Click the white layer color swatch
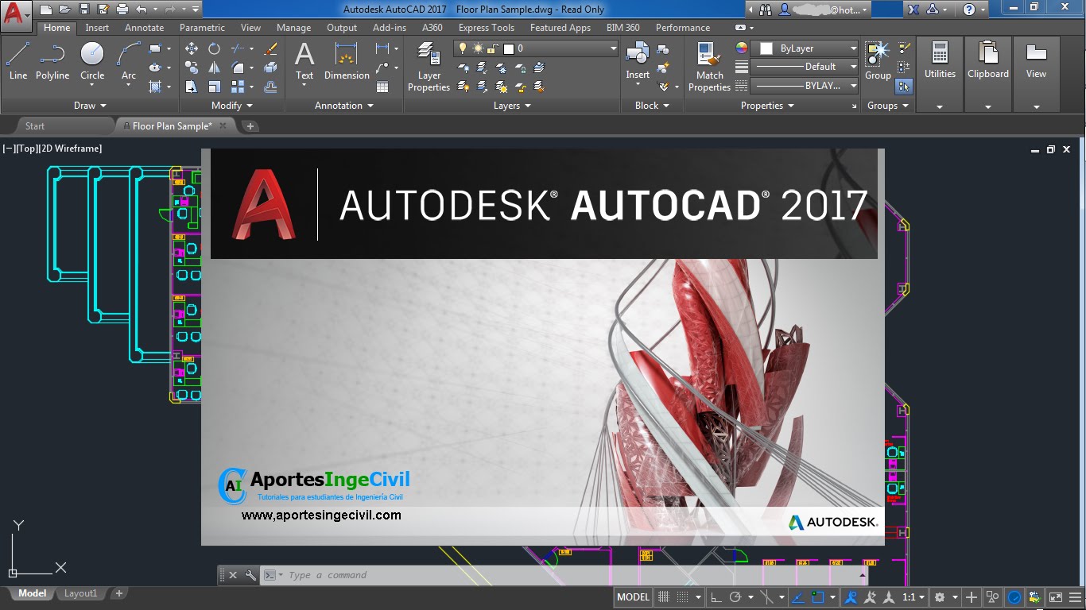This screenshot has height=610, width=1086. (509, 48)
